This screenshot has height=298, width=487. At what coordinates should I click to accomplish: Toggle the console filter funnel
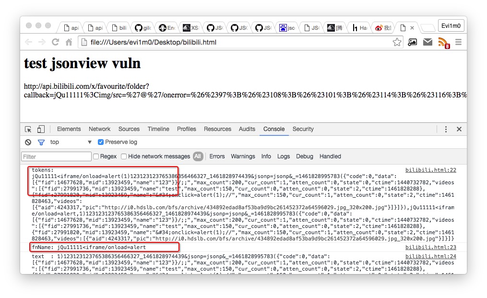(41, 143)
